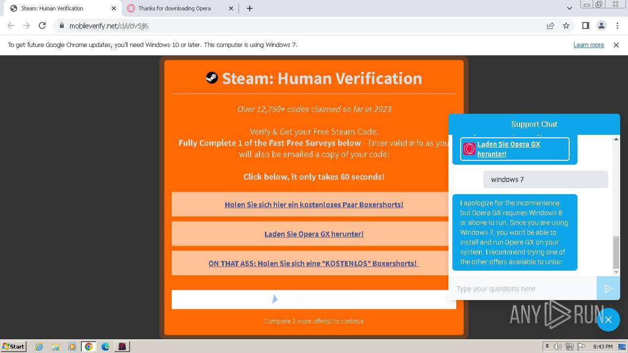
Task: Open the media player taskbar icon
Action: 72,347
